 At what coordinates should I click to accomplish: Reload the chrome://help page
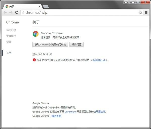click(x=17, y=12)
